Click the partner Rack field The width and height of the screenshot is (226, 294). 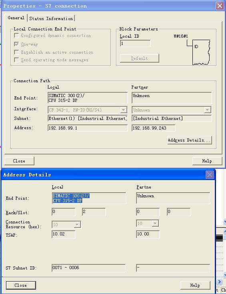[148, 212]
